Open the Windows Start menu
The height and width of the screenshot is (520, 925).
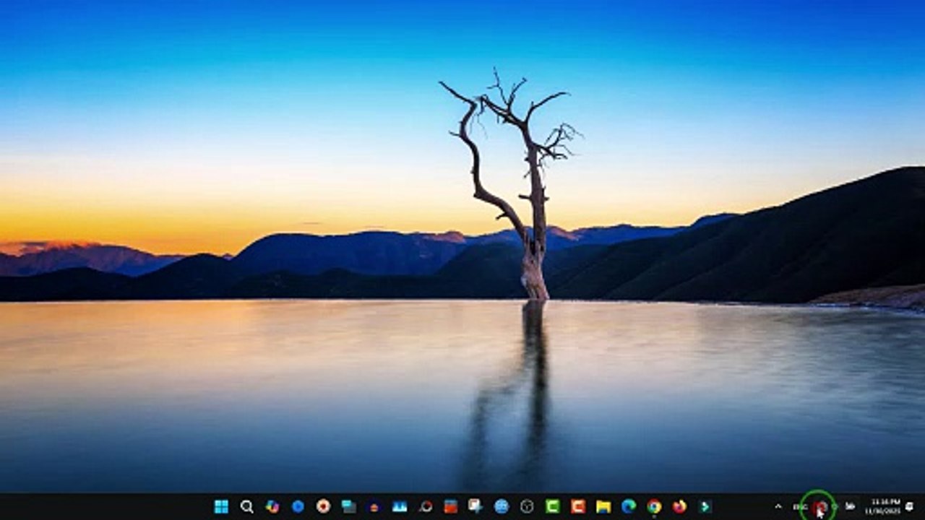(221, 506)
